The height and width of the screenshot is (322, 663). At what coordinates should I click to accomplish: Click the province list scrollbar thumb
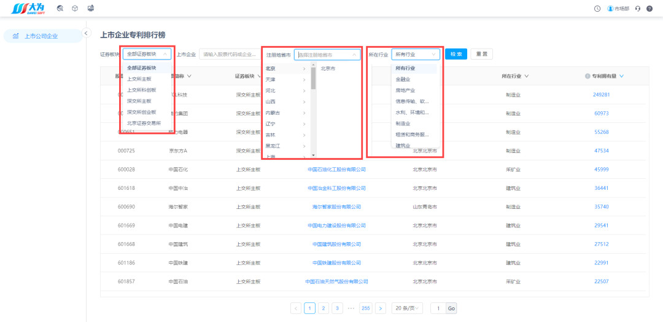313,78
